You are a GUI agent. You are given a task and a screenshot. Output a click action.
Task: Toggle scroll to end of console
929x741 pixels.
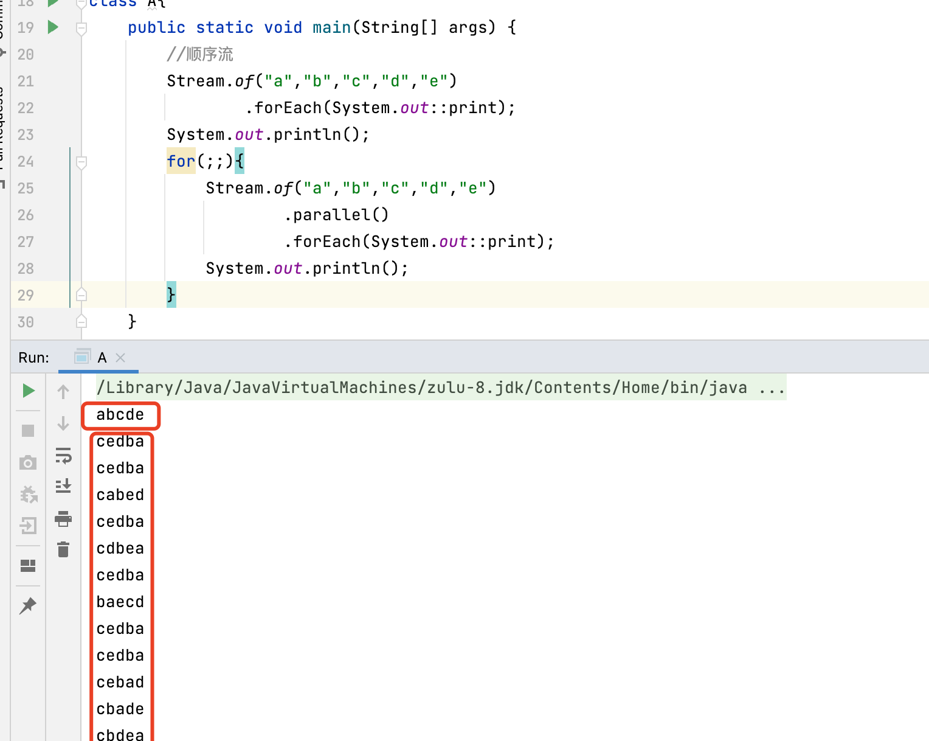(x=63, y=486)
